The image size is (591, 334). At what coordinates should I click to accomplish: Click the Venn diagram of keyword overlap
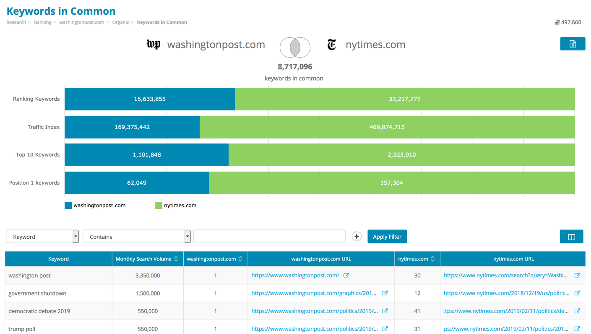pos(295,47)
